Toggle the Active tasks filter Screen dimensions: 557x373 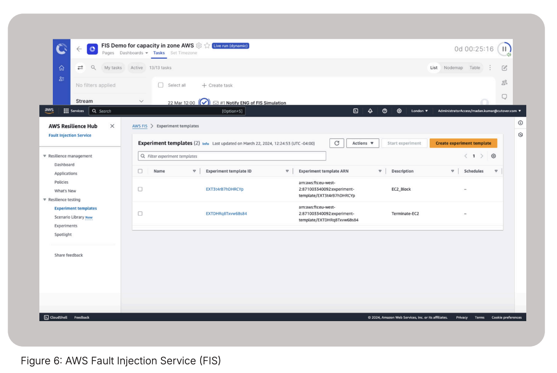pos(136,68)
